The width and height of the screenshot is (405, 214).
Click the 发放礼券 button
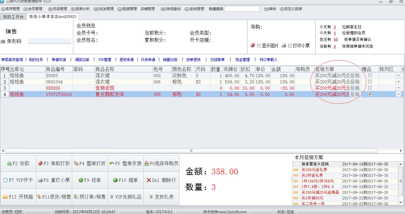click(161, 197)
